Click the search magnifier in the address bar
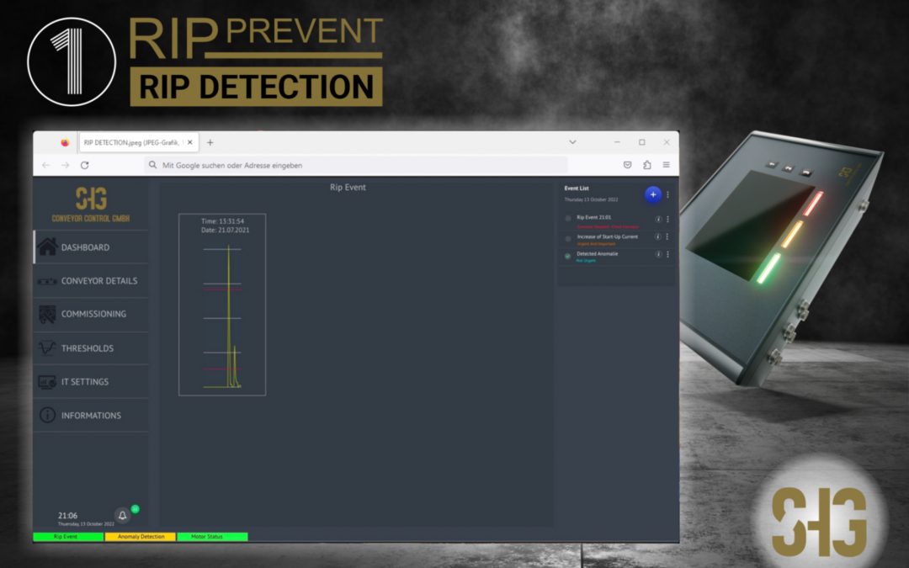909x568 pixels. click(152, 165)
